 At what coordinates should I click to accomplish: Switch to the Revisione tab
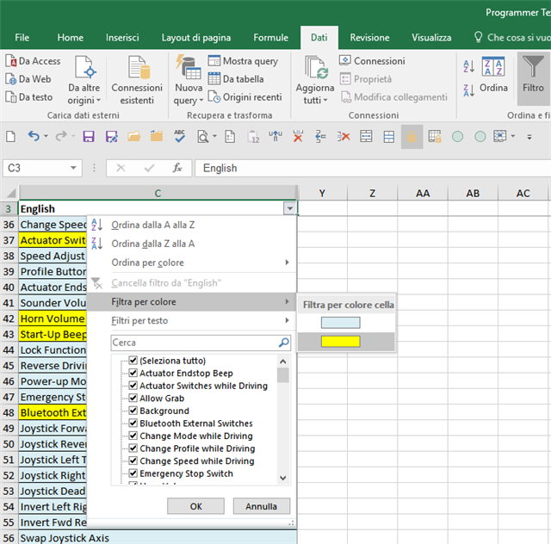click(x=369, y=38)
